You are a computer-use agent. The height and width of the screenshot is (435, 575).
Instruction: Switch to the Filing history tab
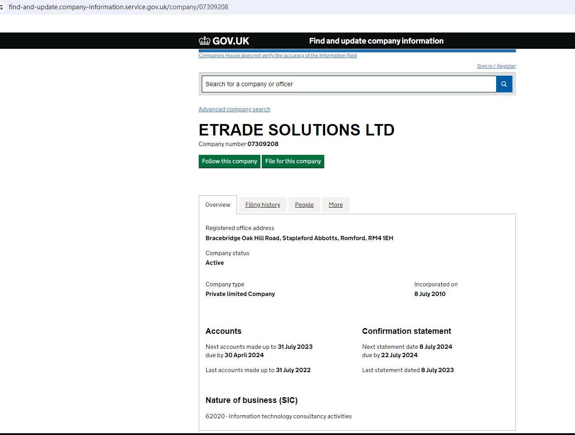pos(263,205)
